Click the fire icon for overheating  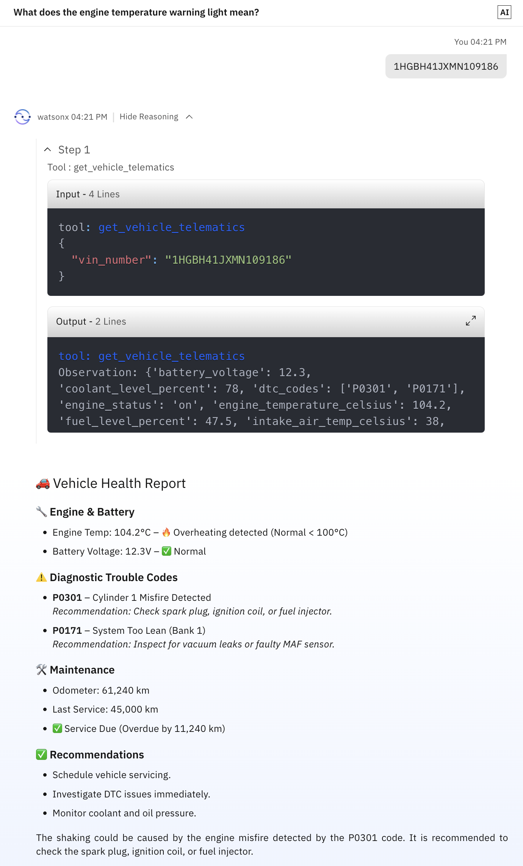coord(166,532)
